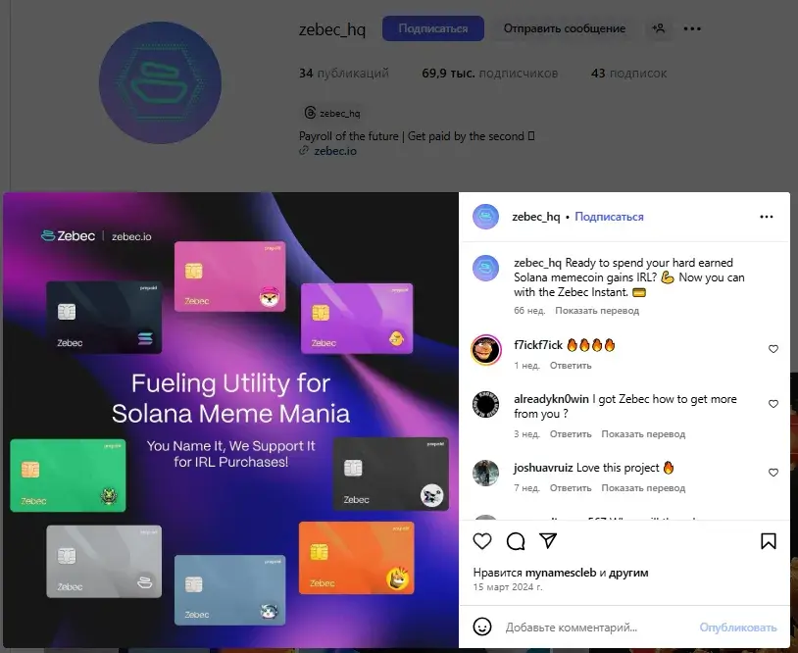Show translation of the post caption
The width and height of the screenshot is (798, 653).
597,311
